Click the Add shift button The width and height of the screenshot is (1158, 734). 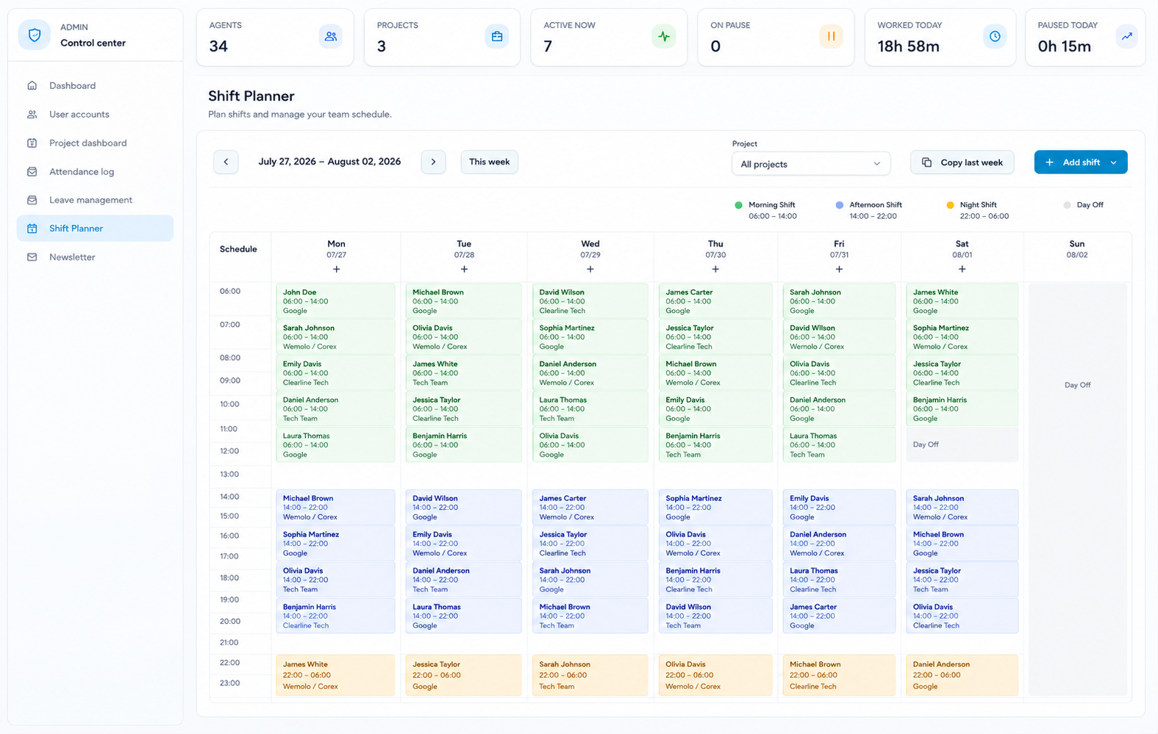1081,162
